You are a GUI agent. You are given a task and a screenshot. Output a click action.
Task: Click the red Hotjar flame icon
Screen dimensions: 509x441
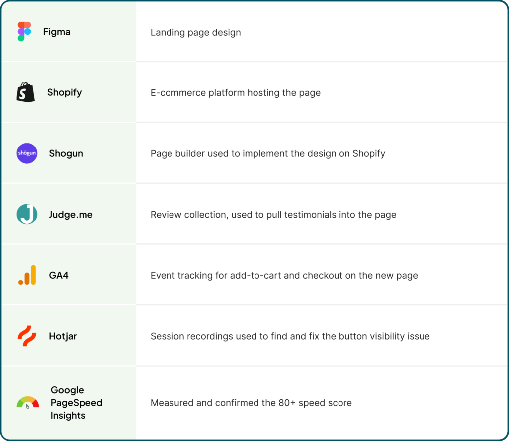click(27, 336)
